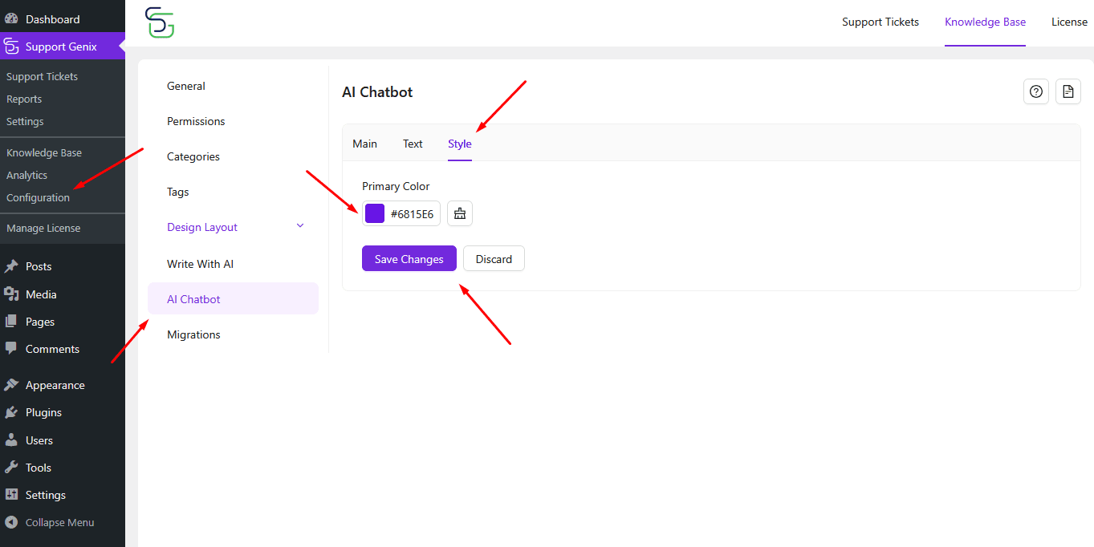Switch to the Main tab
Image resolution: width=1094 pixels, height=547 pixels.
pyautogui.click(x=364, y=144)
